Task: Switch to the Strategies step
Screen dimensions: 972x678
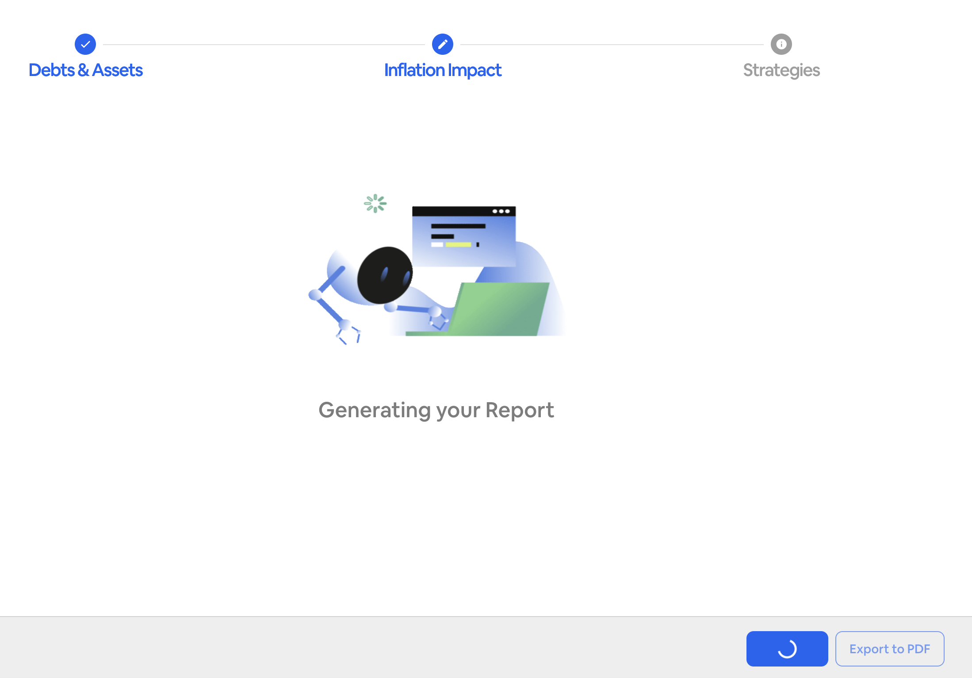Action: coord(781,70)
